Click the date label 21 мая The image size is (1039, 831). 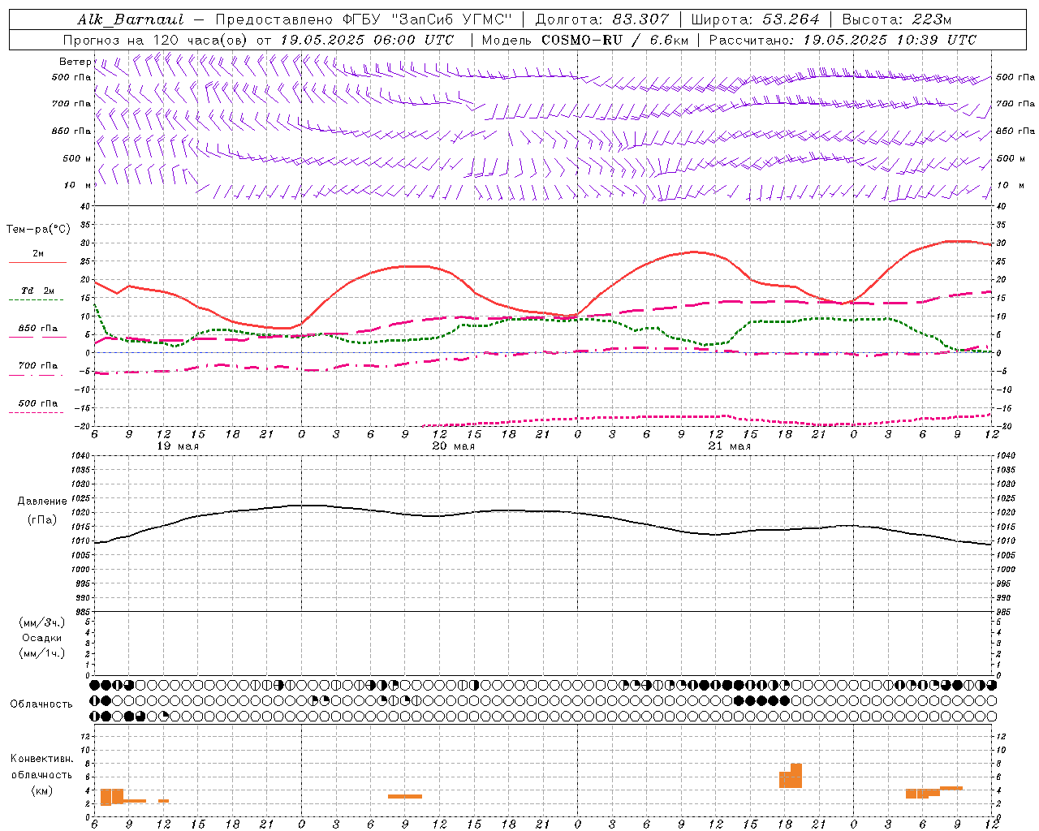[729, 446]
